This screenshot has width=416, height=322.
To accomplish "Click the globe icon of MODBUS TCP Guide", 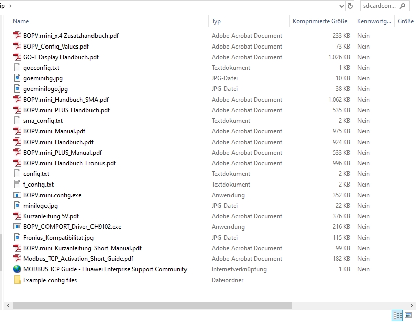I will coord(17,269).
